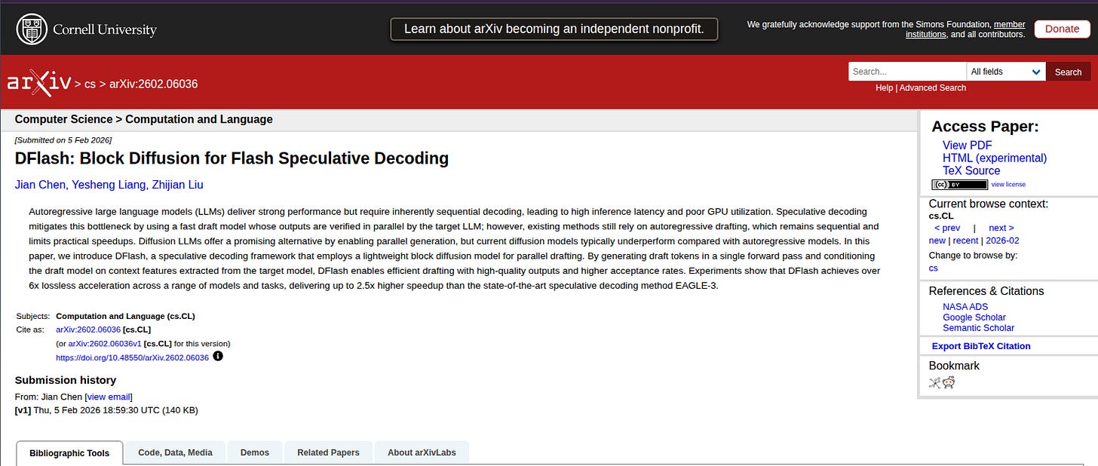Select the Related Papers tab
Viewport: 1098px width, 466px height.
328,452
